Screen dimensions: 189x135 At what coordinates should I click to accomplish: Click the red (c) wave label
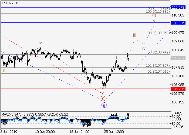(103, 99)
